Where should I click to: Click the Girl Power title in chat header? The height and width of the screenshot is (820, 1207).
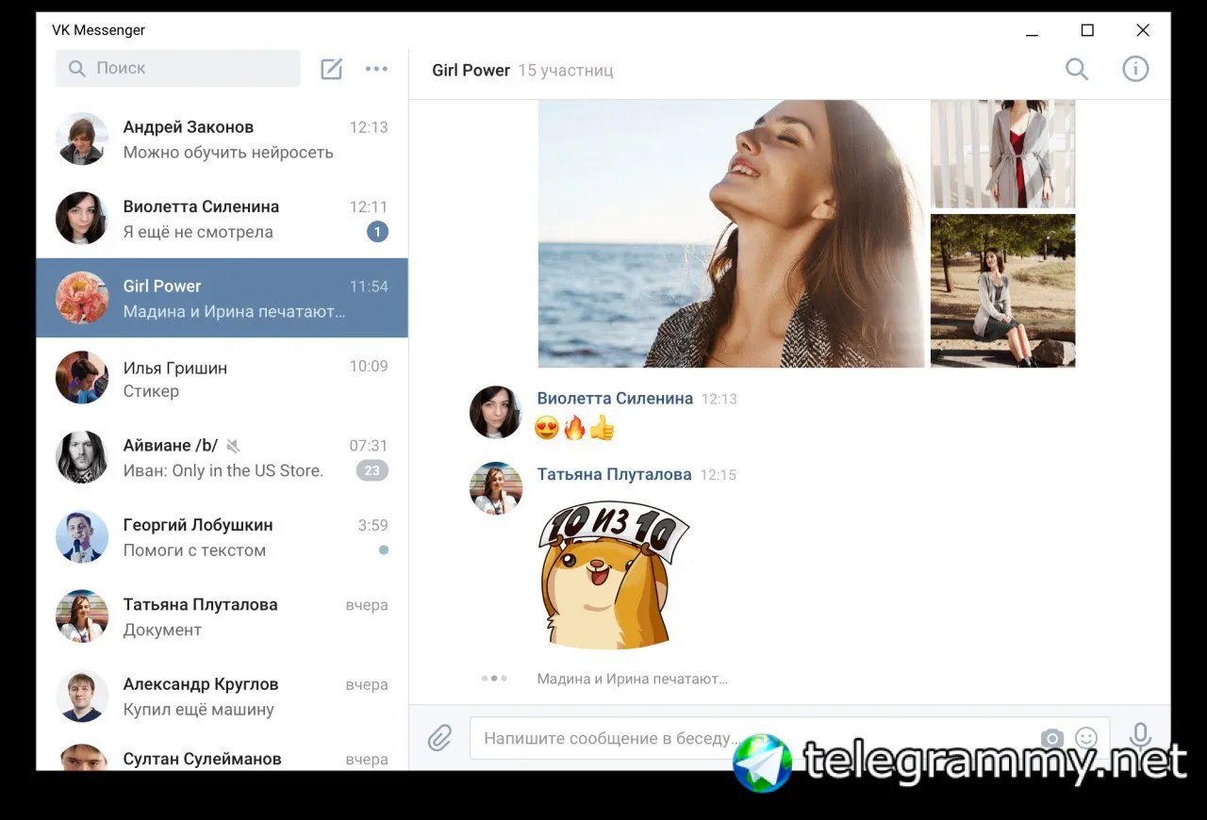[471, 70]
